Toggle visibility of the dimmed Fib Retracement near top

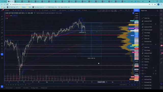[156, 24]
